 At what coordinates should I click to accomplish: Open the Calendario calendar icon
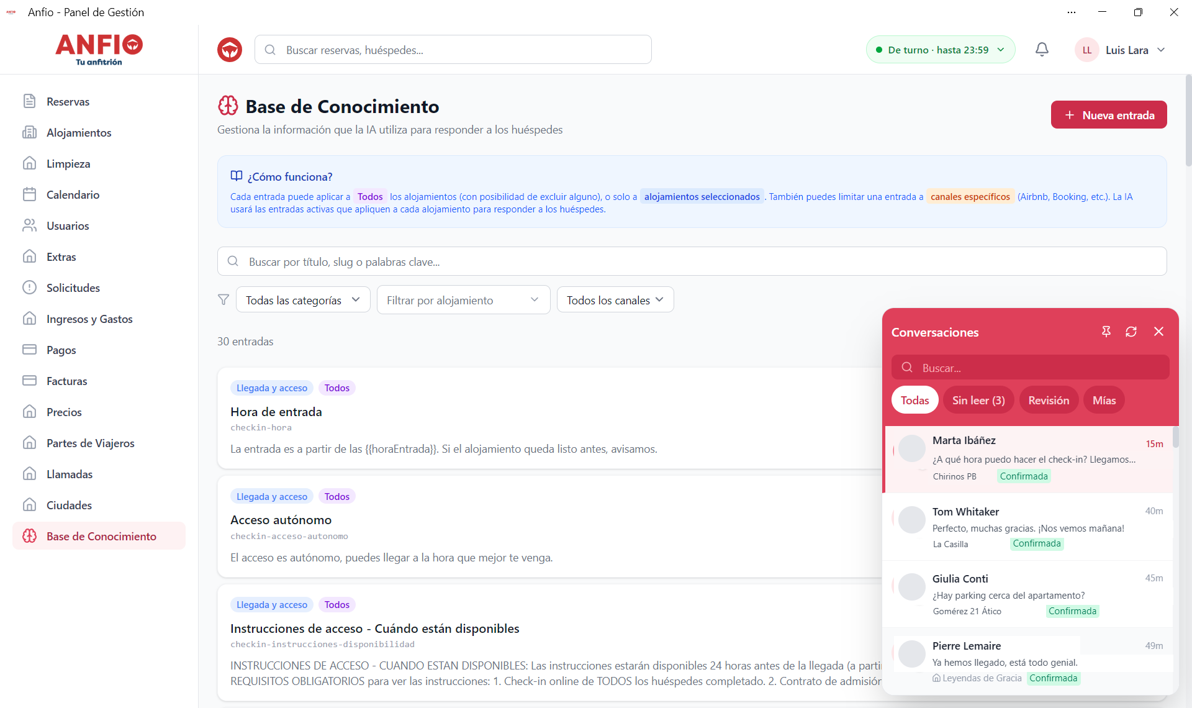pyautogui.click(x=29, y=194)
